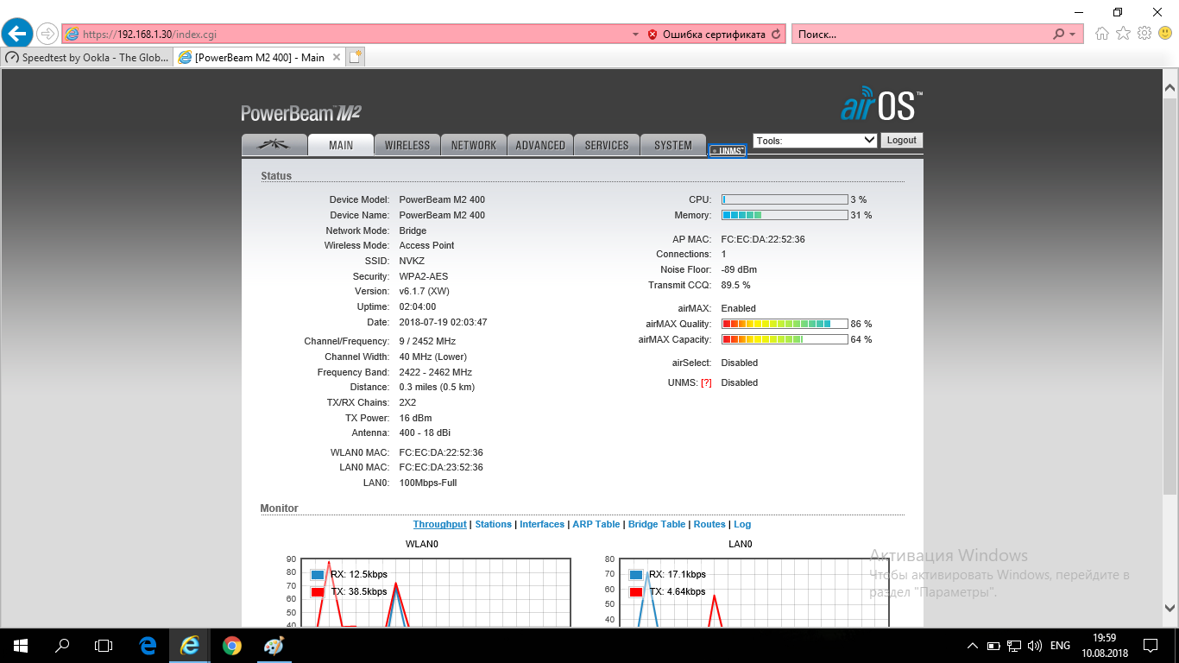Screen dimensions: 1179x663
Task: Open browser settings gear icon
Action: 1144,34
